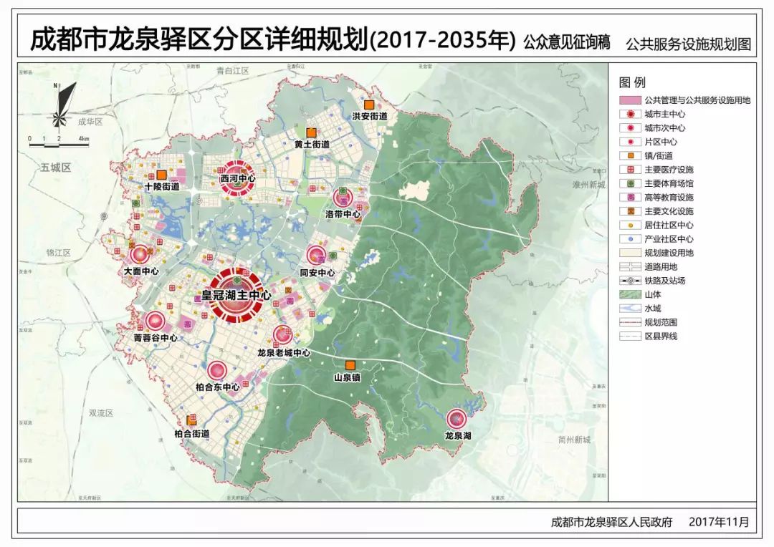Toggle the 产业社区中心 legend entry
Viewport: 774px width, 547px height.
click(x=629, y=236)
